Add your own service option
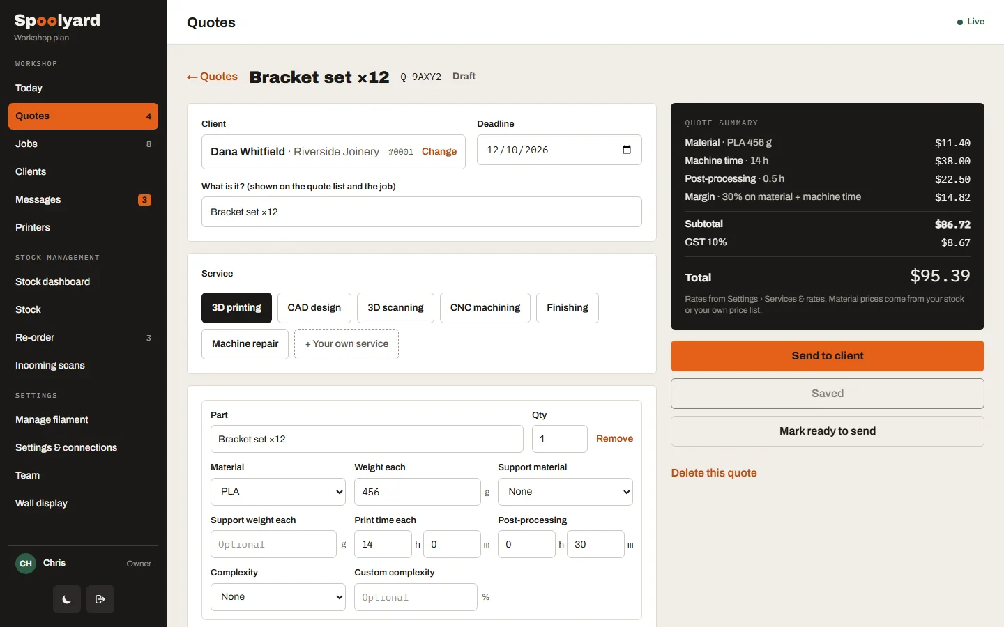Screen dimensions: 1004x627 347,344
